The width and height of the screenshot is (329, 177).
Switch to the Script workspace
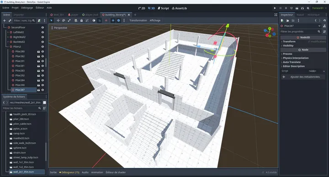click(x=164, y=8)
